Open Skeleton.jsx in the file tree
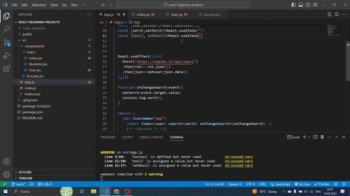Viewport: 350px width, 196px height. [38, 64]
